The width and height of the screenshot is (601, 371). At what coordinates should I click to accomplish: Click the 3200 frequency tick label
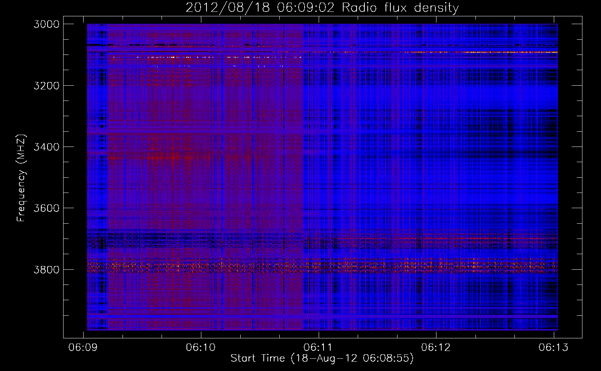(x=46, y=86)
